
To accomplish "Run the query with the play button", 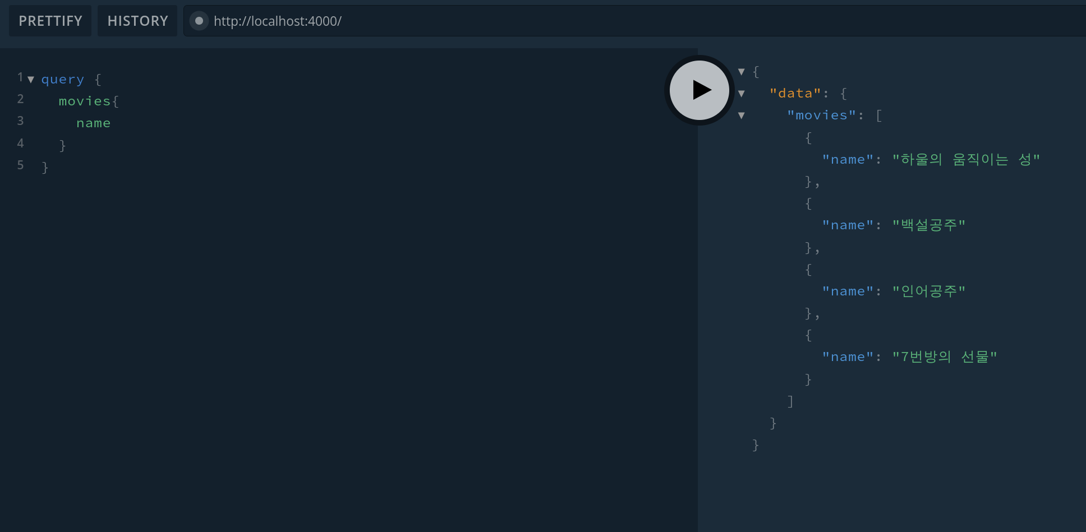I will tap(699, 90).
